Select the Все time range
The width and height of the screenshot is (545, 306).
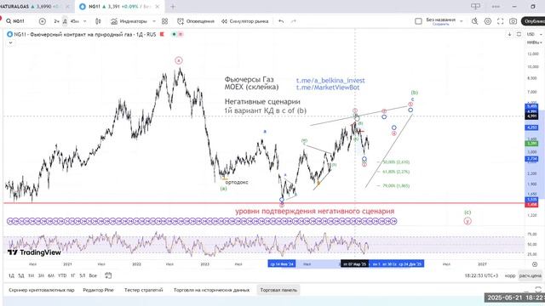[x=93, y=275]
